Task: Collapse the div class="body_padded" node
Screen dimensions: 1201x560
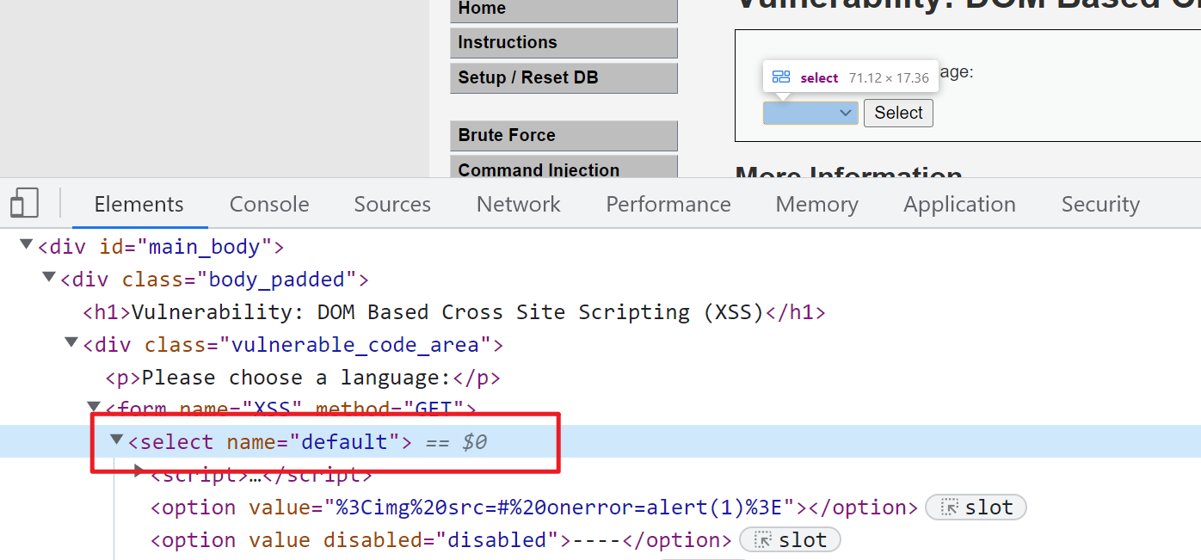Action: click(49, 278)
